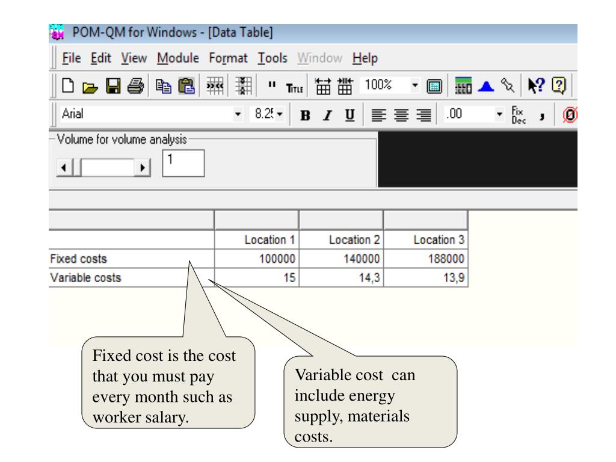Click the variable cost cell with 13,9
Viewport: 616px width, 462px height.
coord(426,278)
